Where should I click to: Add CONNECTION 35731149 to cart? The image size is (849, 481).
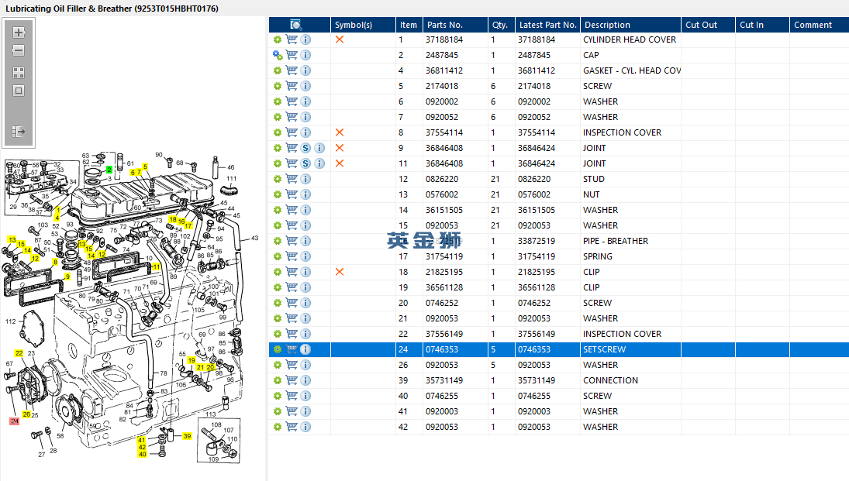[x=292, y=380]
